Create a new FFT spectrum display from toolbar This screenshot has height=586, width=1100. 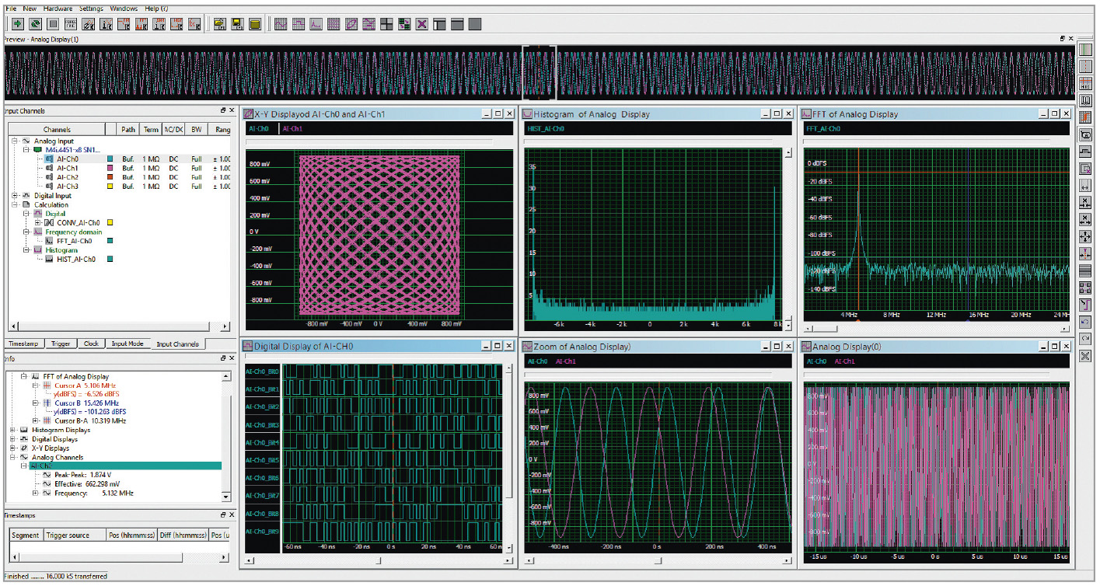[316, 24]
